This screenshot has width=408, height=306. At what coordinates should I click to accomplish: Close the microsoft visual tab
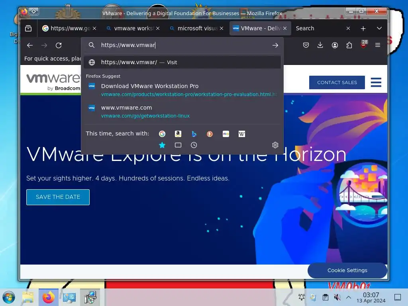pyautogui.click(x=222, y=28)
